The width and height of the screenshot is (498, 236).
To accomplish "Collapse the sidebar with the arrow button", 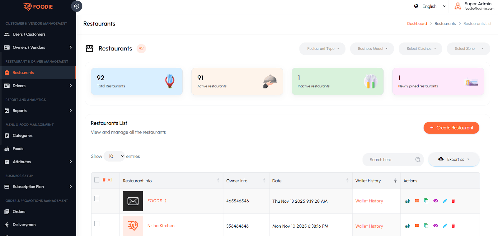I will (x=77, y=6).
